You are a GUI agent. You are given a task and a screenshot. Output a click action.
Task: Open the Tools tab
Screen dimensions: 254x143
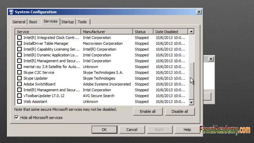pyautogui.click(x=82, y=22)
